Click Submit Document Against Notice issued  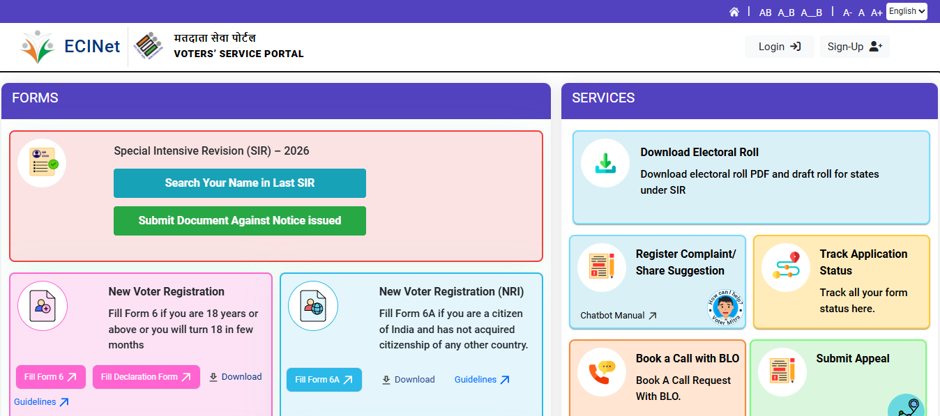point(239,220)
